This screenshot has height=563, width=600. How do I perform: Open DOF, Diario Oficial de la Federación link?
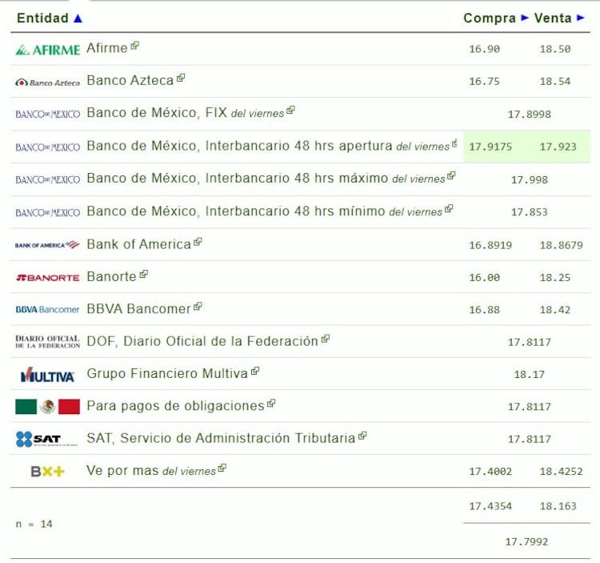[x=202, y=341]
